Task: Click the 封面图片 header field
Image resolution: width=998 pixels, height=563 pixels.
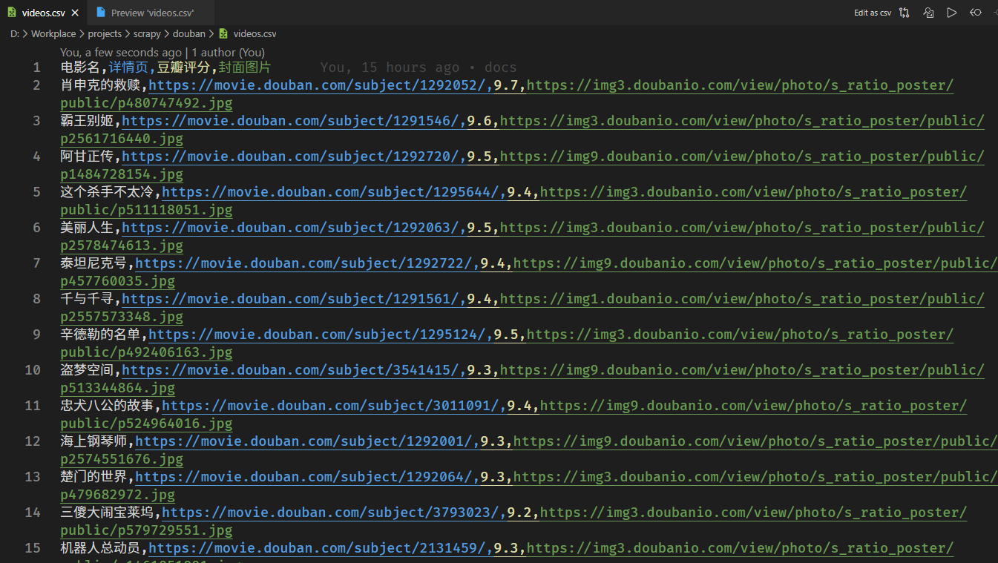Action: [244, 68]
